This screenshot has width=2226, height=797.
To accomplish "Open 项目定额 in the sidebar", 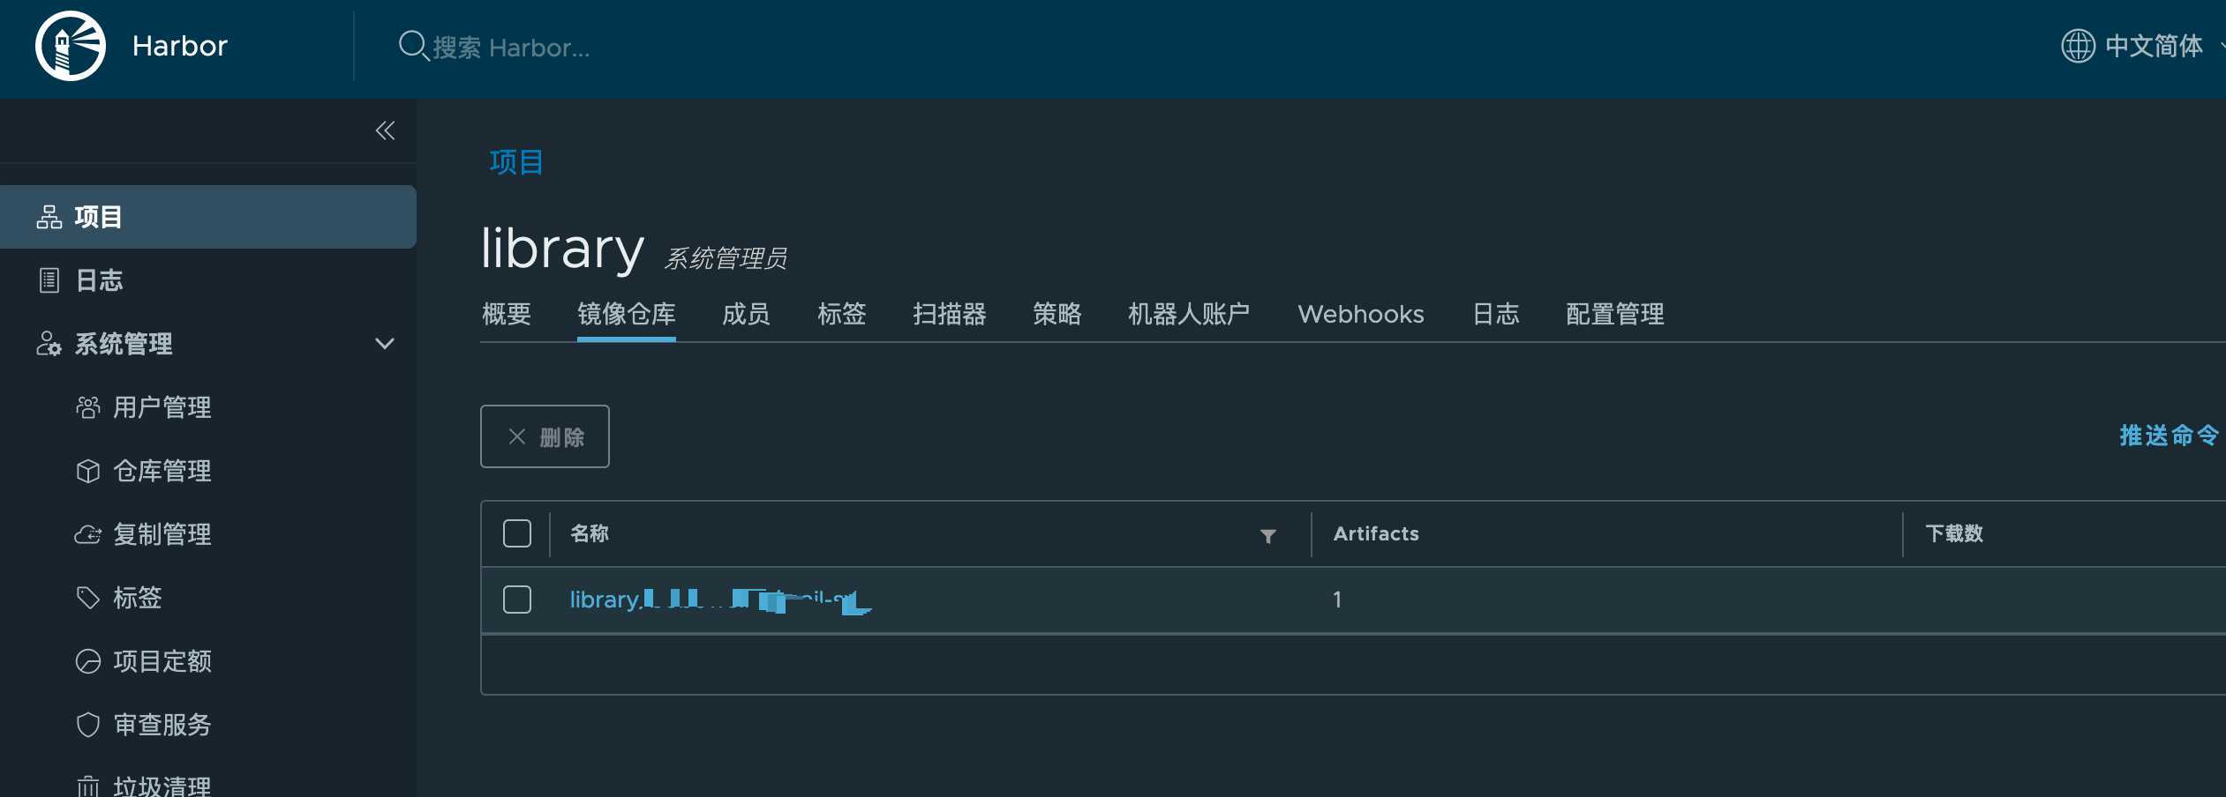I will 162,661.
